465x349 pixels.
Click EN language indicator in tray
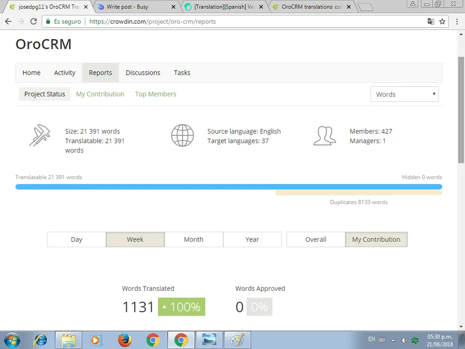tap(372, 339)
